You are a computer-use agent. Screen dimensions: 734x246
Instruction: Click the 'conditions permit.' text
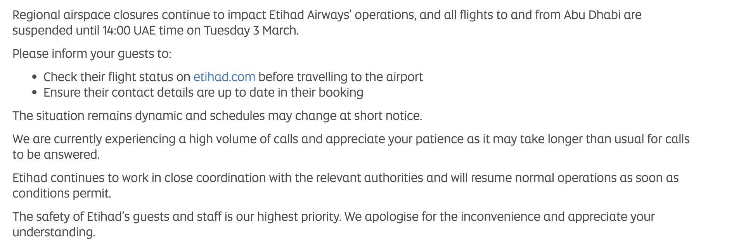pyautogui.click(x=62, y=193)
